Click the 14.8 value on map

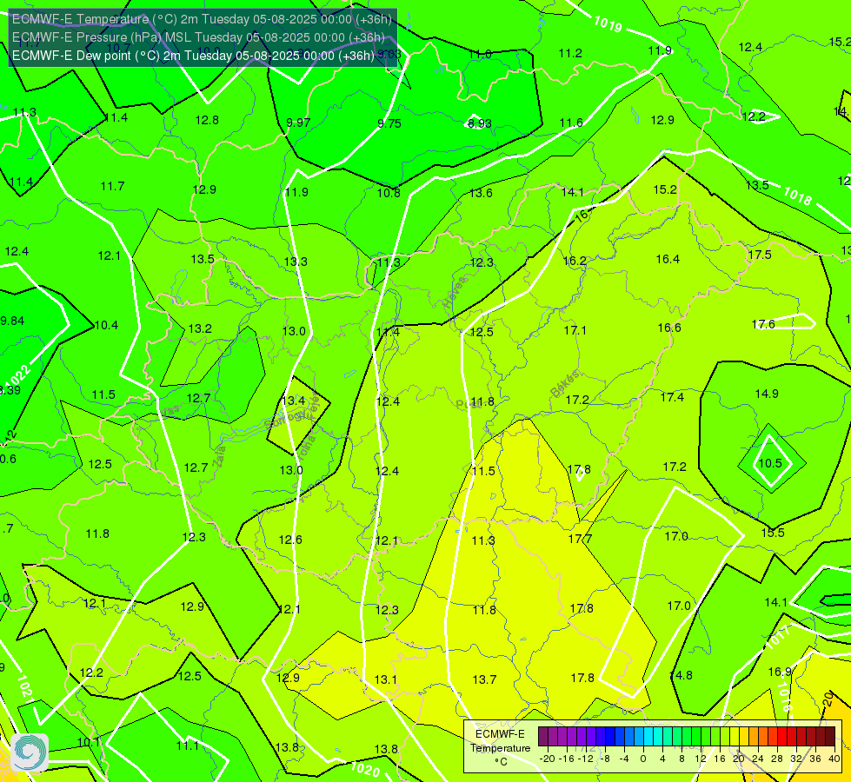[681, 675]
